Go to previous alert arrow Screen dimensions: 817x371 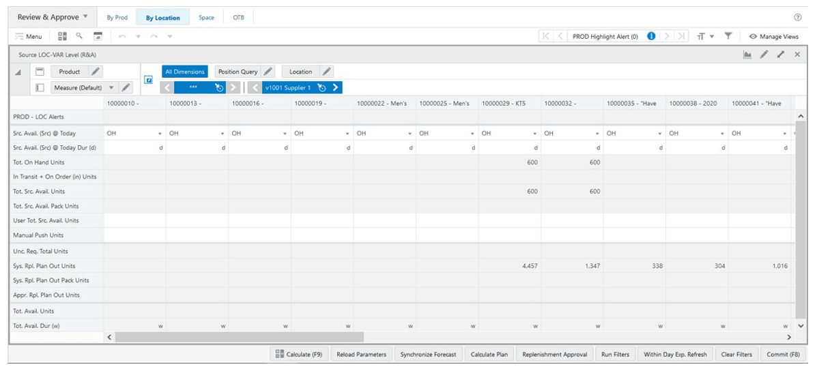click(x=560, y=36)
